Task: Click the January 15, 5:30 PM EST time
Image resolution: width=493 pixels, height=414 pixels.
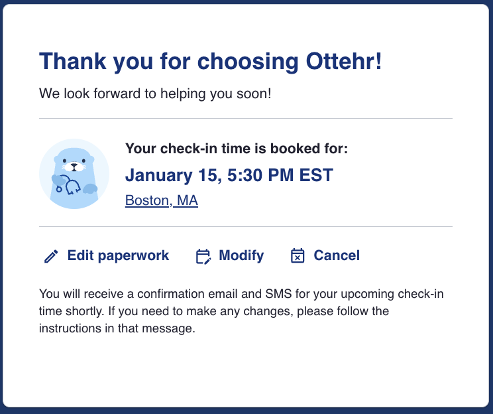Action: (229, 175)
